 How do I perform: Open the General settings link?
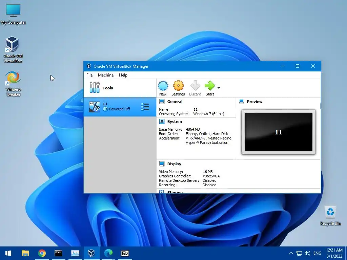pos(175,102)
